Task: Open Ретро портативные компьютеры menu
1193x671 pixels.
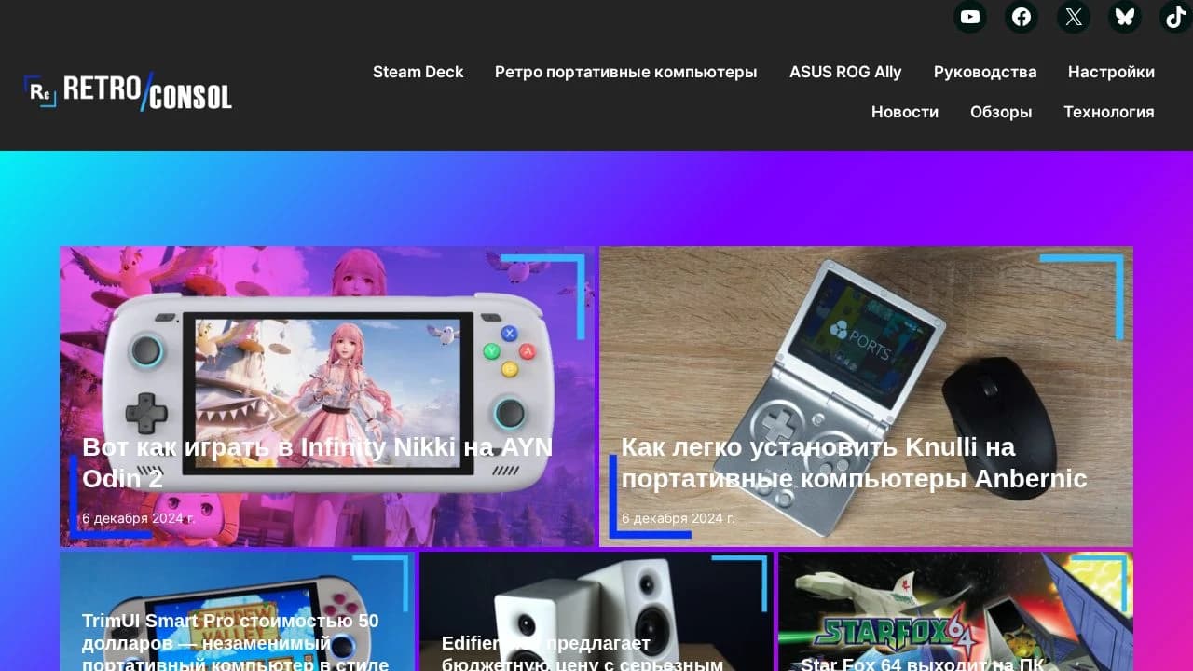Action: (x=625, y=72)
